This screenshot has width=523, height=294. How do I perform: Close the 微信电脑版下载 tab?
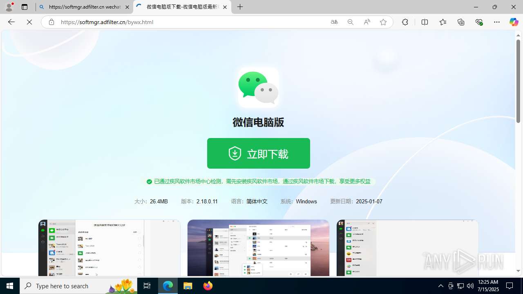click(x=225, y=7)
